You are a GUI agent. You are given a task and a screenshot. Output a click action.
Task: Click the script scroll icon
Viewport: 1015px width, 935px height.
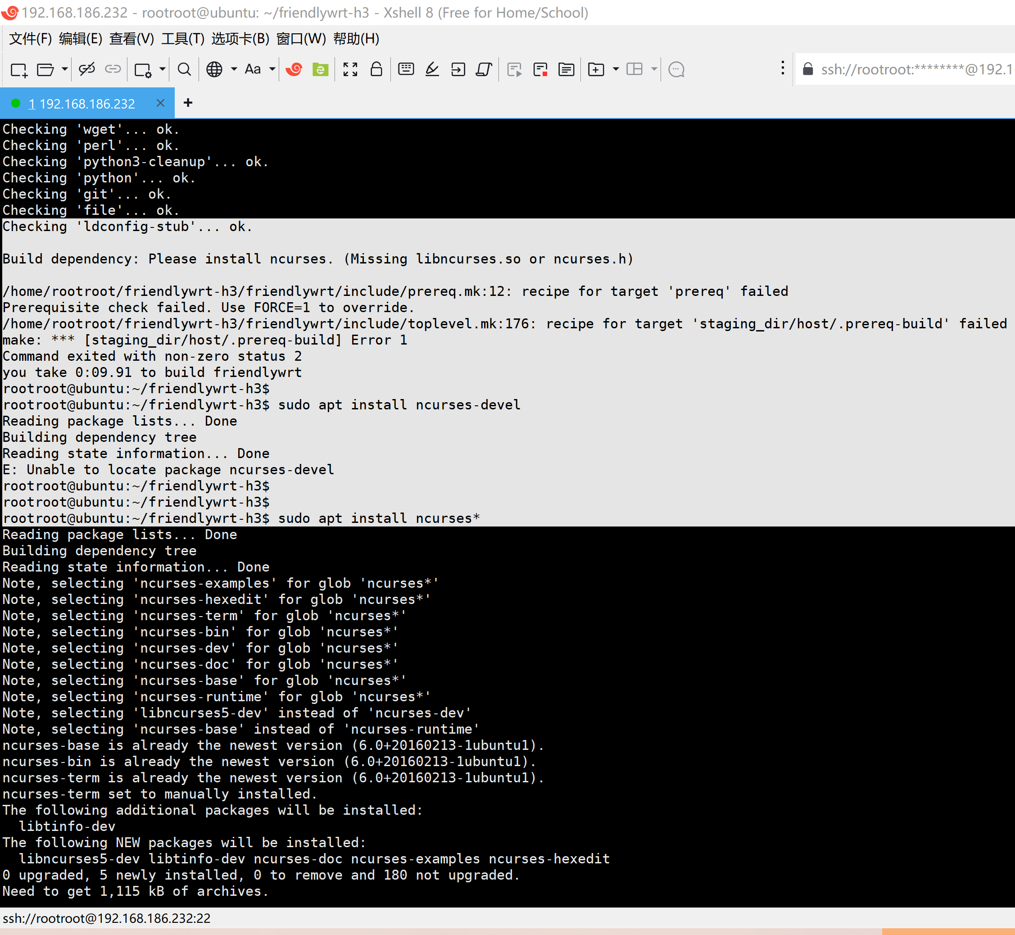click(484, 69)
